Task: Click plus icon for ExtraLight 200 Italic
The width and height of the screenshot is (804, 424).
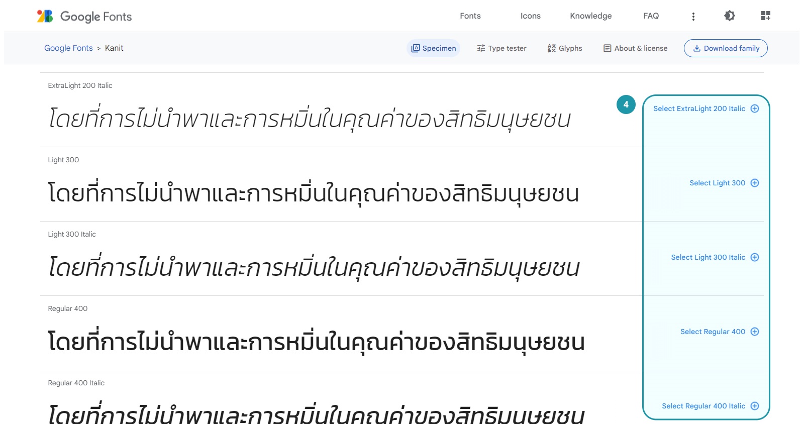Action: 755,109
